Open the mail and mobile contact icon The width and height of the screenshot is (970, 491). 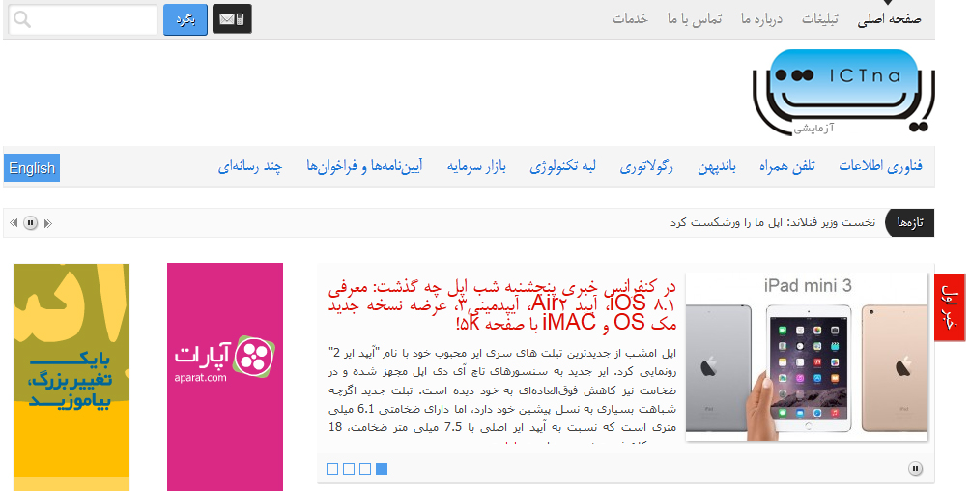pos(232,19)
